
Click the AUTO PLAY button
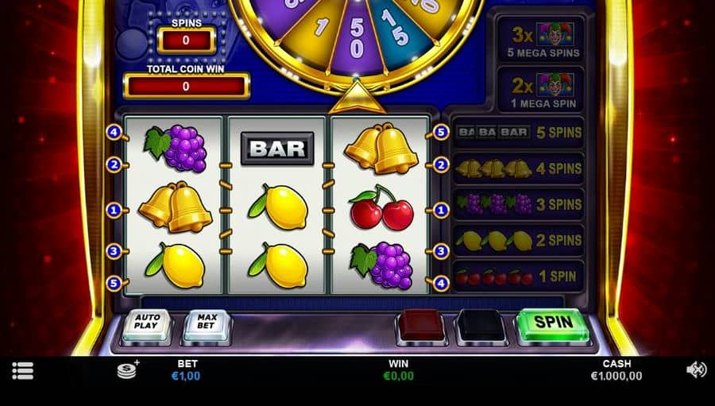coord(147,325)
